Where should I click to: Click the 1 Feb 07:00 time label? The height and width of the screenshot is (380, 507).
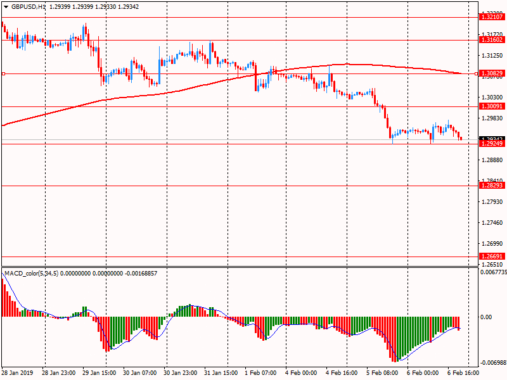click(x=260, y=374)
